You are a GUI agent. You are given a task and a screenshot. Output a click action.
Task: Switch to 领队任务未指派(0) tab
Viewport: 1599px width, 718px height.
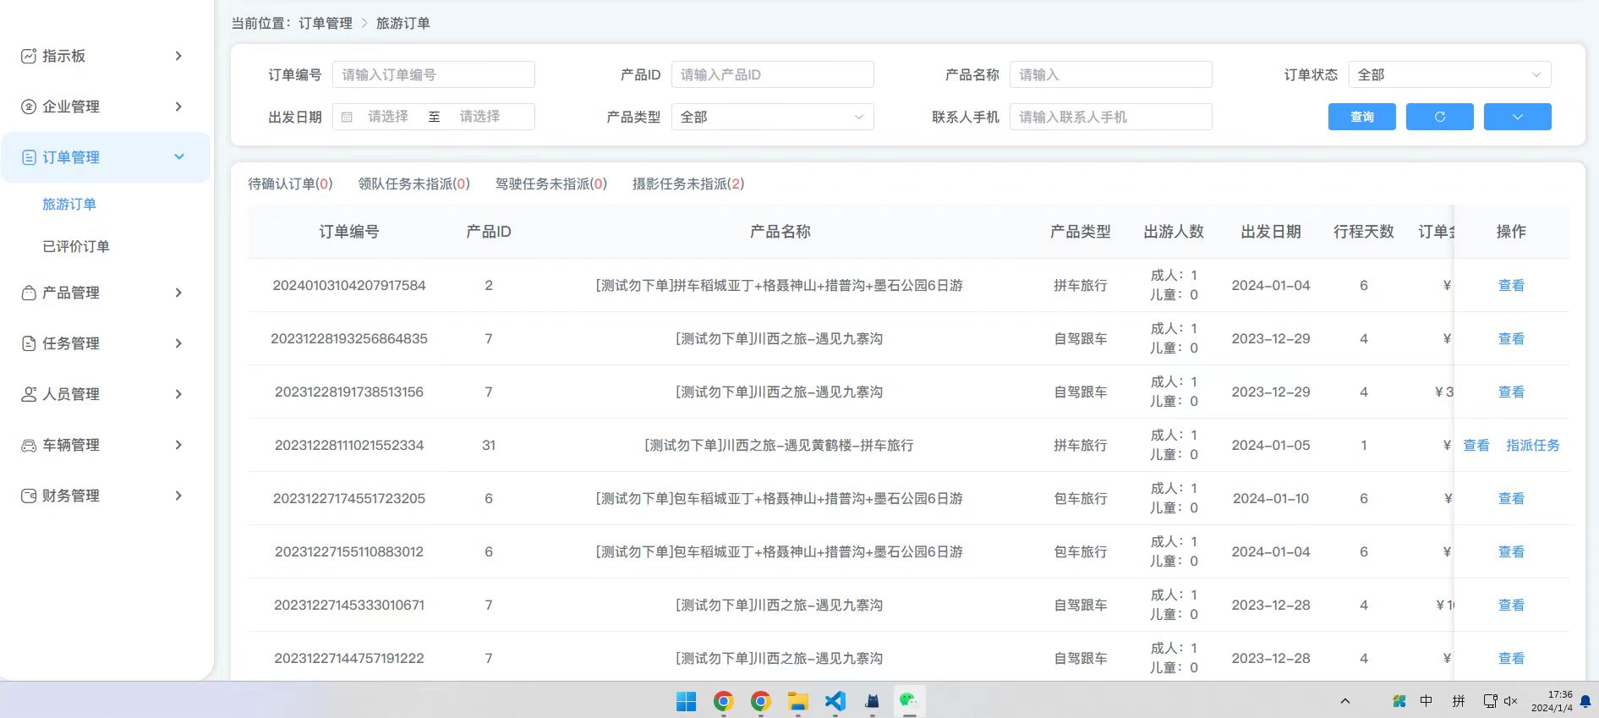click(413, 184)
